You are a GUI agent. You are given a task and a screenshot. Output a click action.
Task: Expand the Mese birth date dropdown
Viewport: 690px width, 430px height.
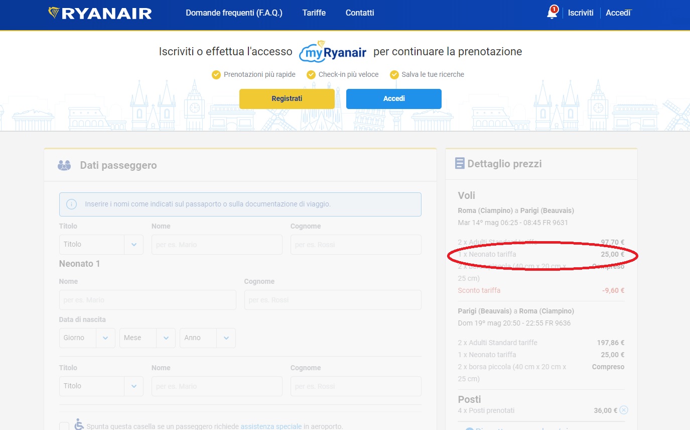(147, 338)
